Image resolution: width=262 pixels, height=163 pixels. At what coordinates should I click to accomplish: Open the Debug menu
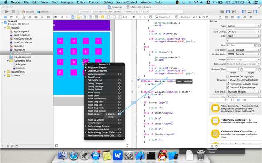[108, 2]
